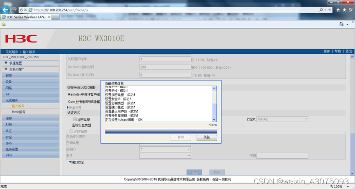Open 高级设置 sidebar menu
The image size is (355, 189).
click(30, 149)
